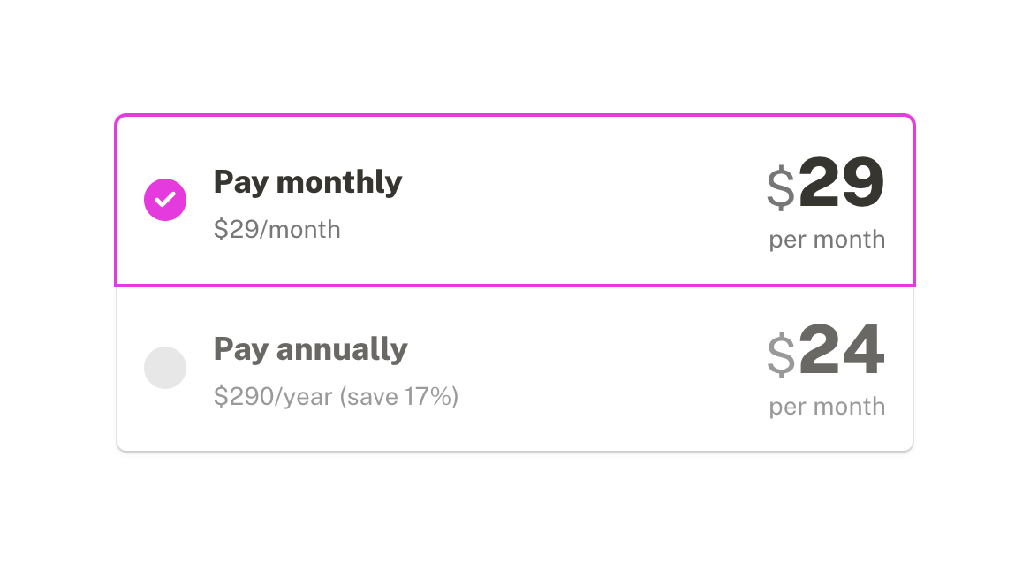Click the large 24 price figure

point(841,351)
